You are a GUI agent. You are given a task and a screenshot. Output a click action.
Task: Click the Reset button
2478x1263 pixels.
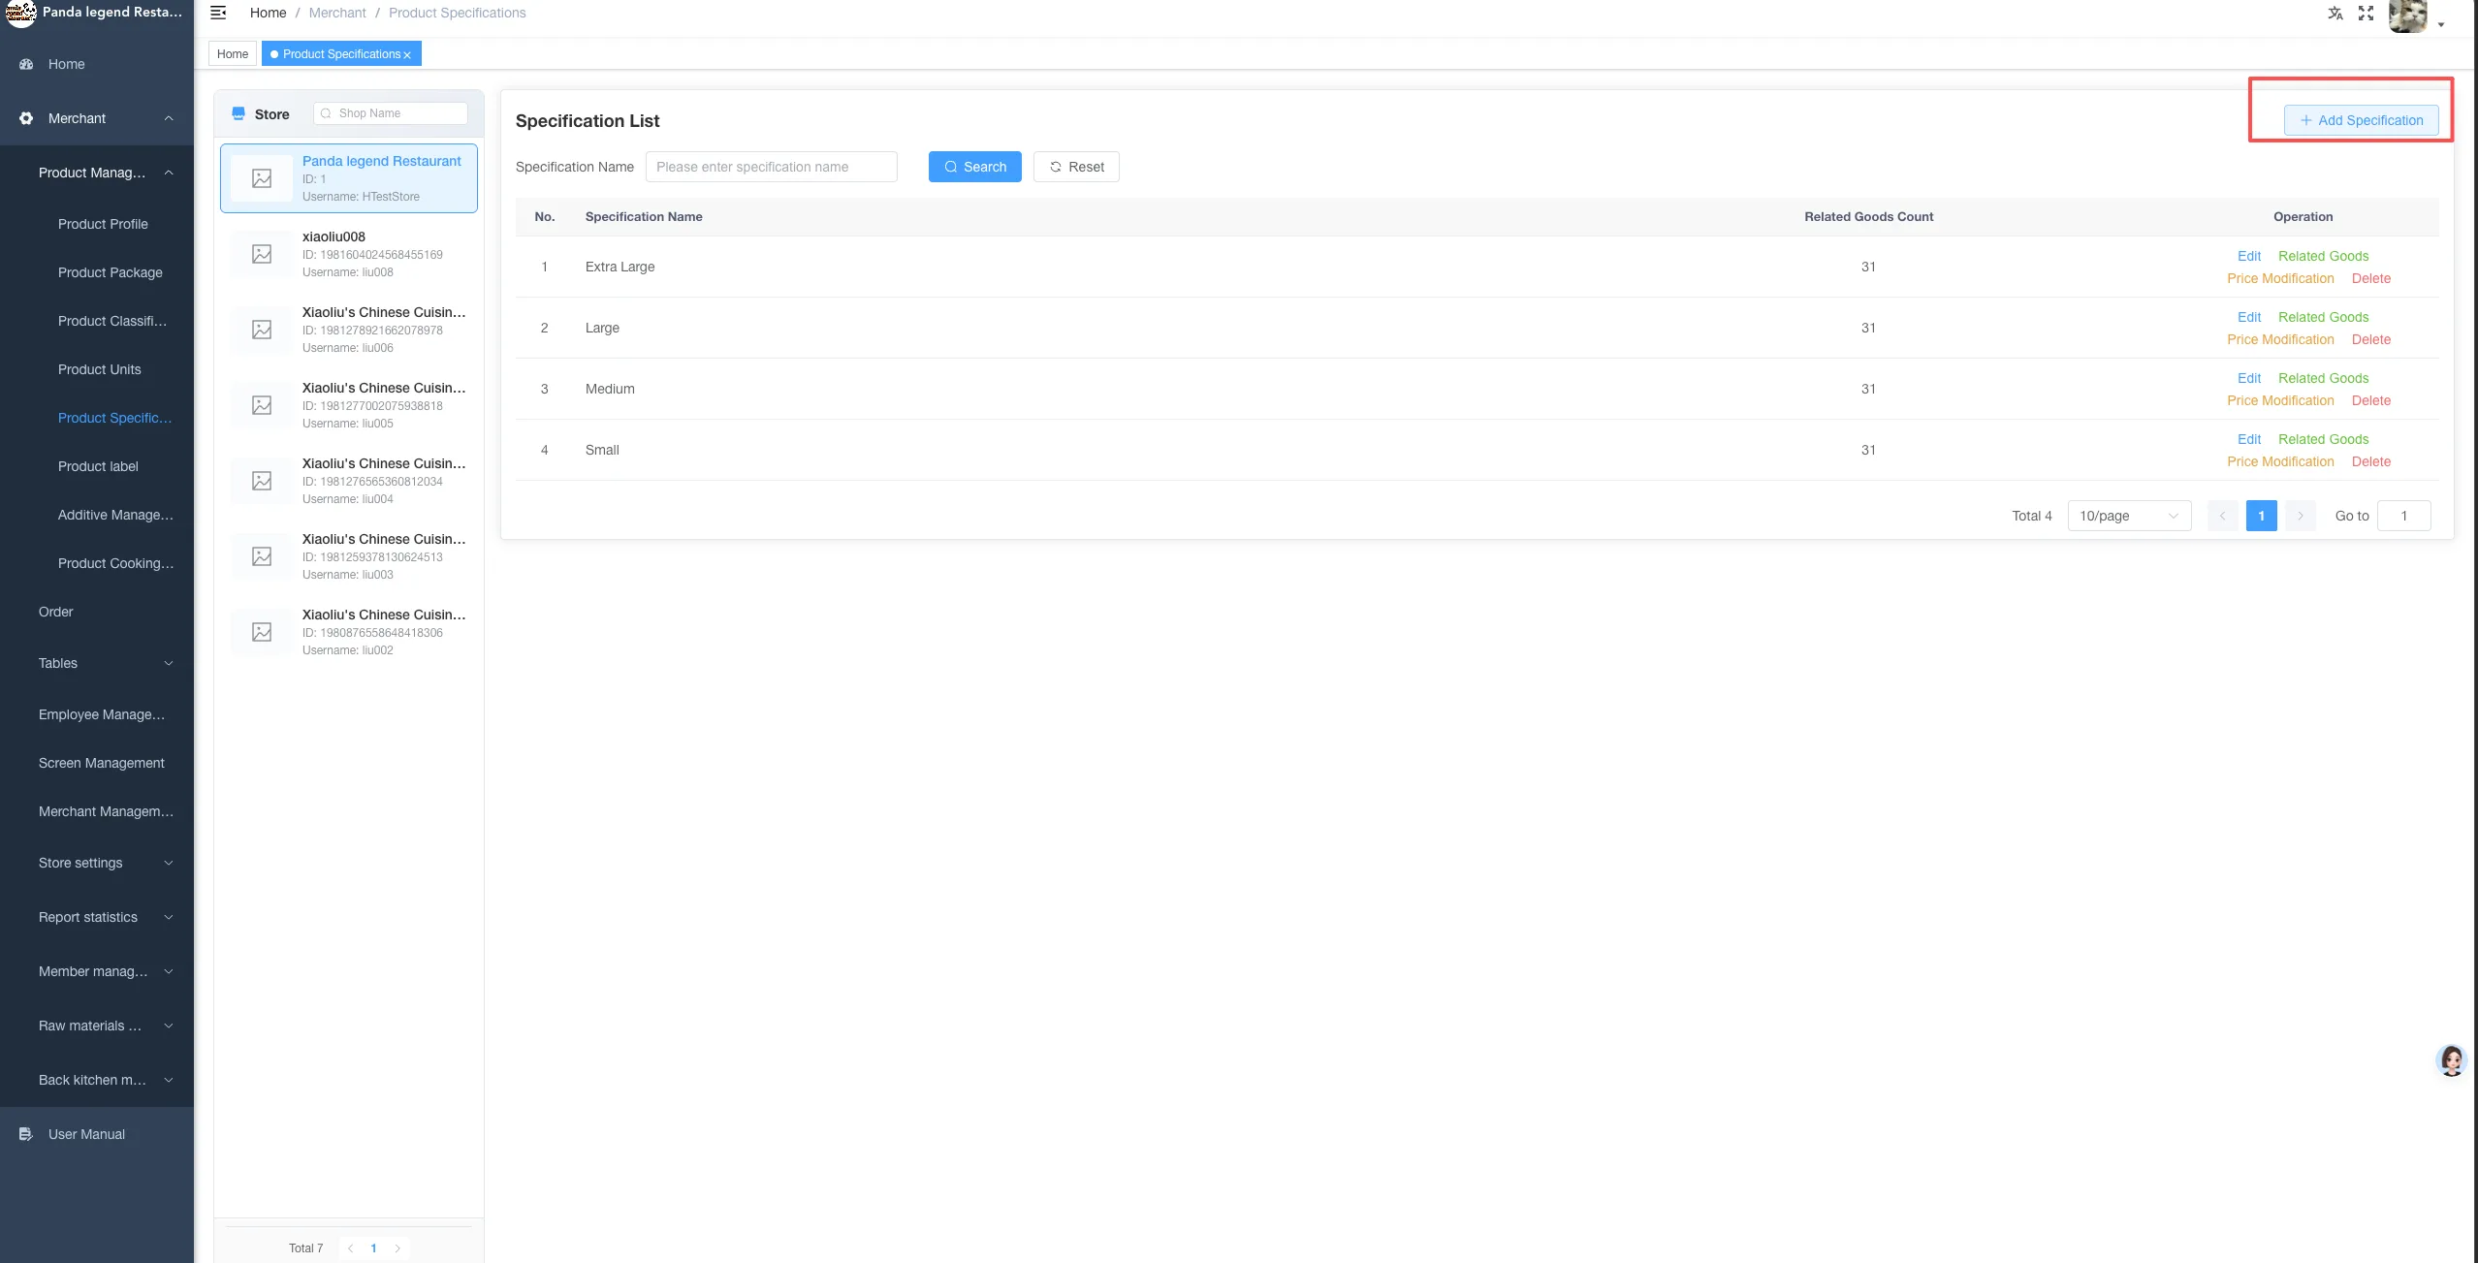point(1076,167)
